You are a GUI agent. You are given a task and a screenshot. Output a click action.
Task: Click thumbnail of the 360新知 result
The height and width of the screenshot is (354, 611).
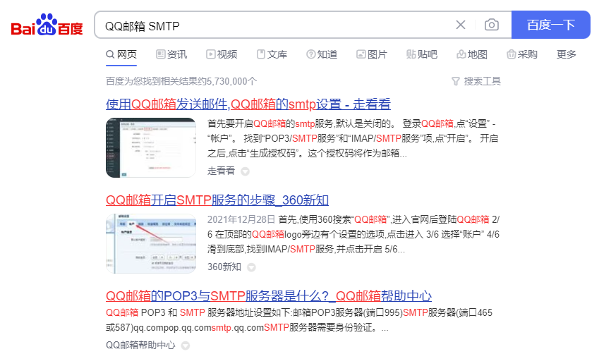pos(151,243)
